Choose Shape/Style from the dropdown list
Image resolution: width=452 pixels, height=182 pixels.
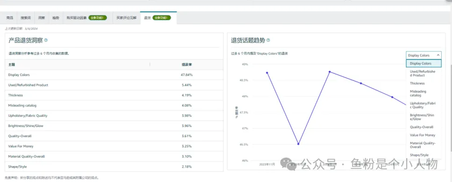click(x=423, y=155)
